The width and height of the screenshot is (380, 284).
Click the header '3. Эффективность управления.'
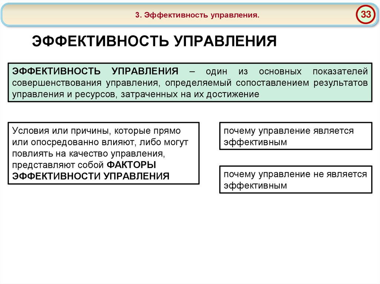click(197, 15)
